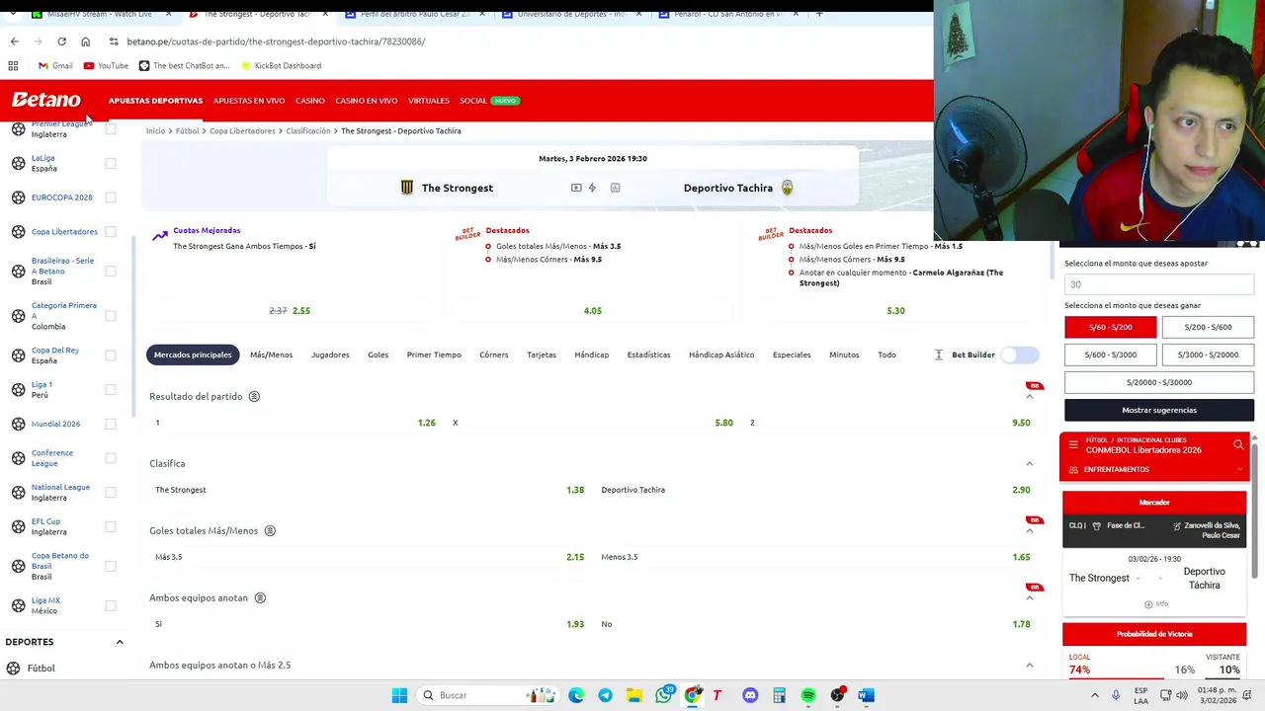Collapse the Resultado del partido market

pos(1029,396)
